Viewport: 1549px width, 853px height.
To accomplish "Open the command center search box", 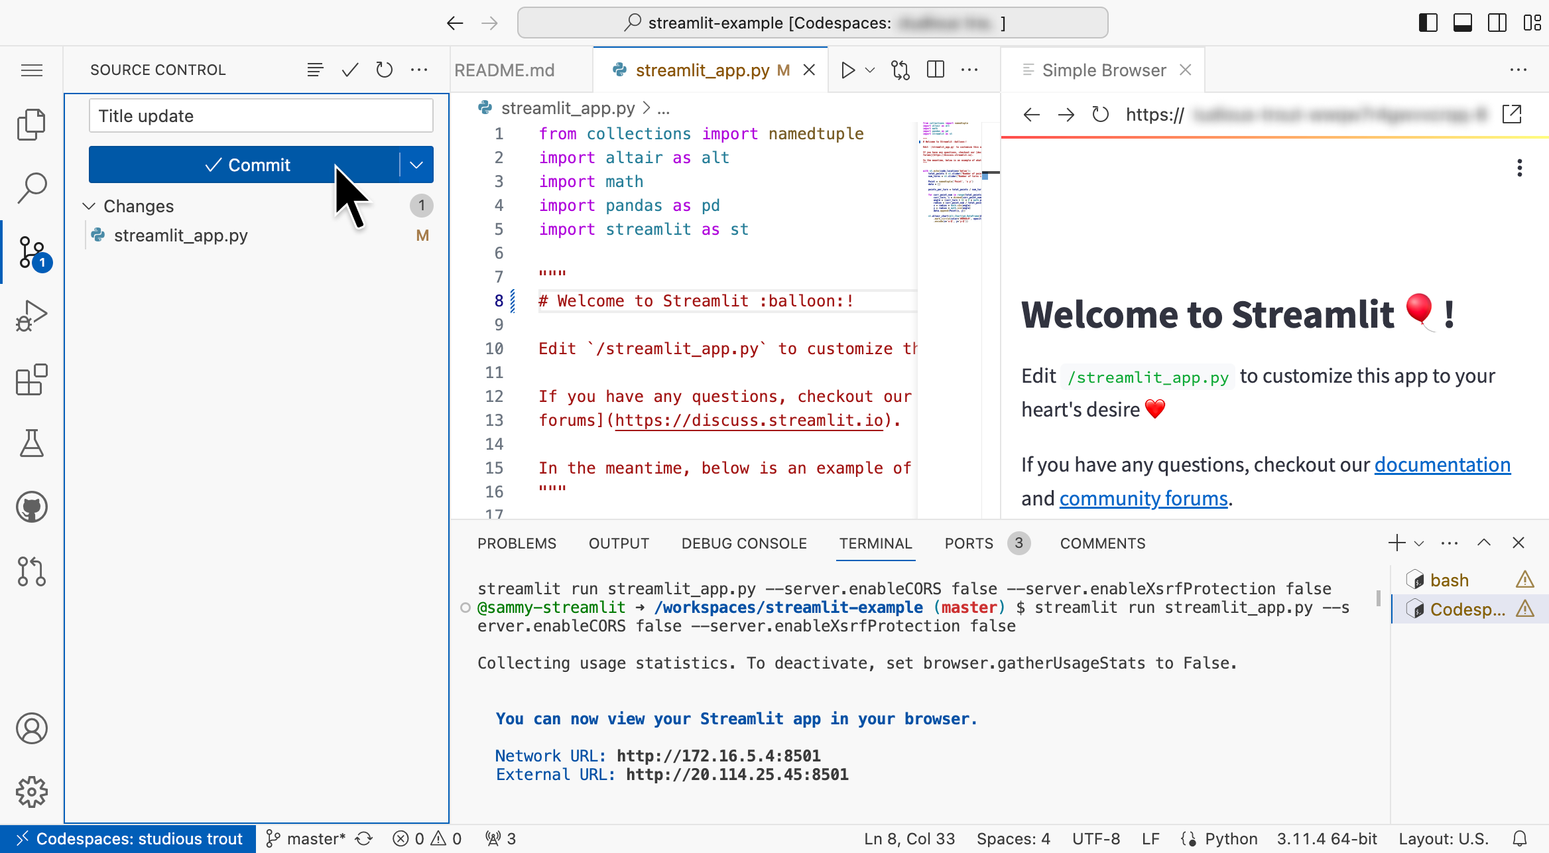I will (x=812, y=23).
